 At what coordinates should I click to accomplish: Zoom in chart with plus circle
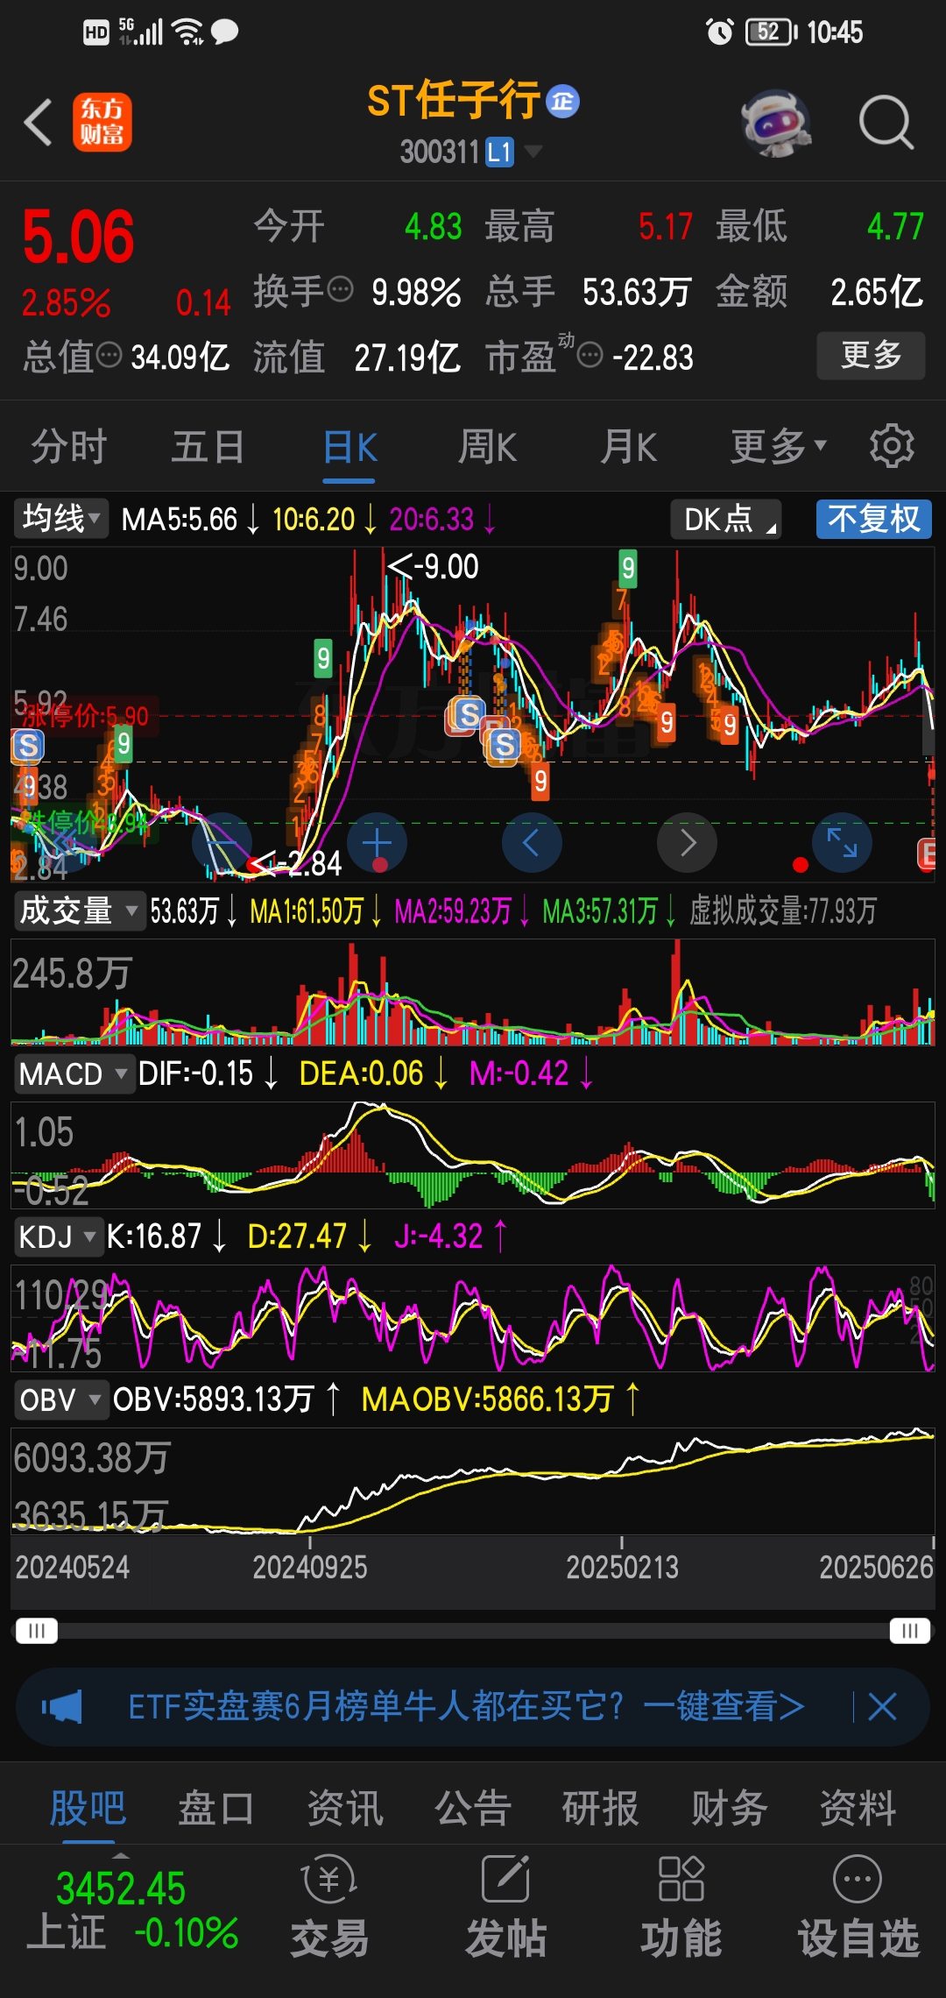377,843
